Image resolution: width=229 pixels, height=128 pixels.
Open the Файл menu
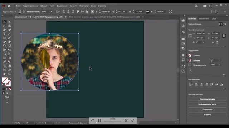point(18,6)
